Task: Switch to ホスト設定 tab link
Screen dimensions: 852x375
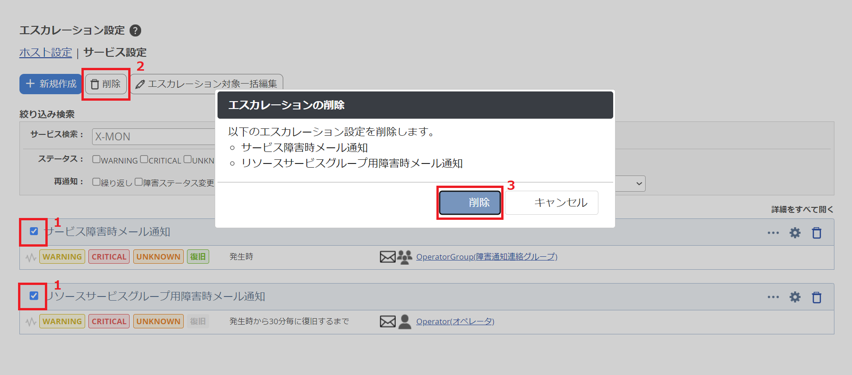Action: 45,53
